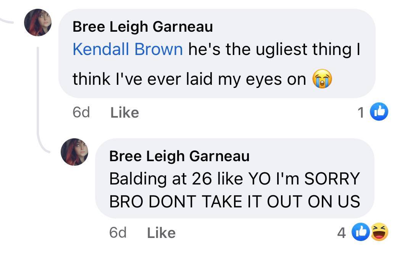Click the blue thumbs-up reaction on the reply
Viewport: 402px width, 254px height.
pyautogui.click(x=363, y=232)
